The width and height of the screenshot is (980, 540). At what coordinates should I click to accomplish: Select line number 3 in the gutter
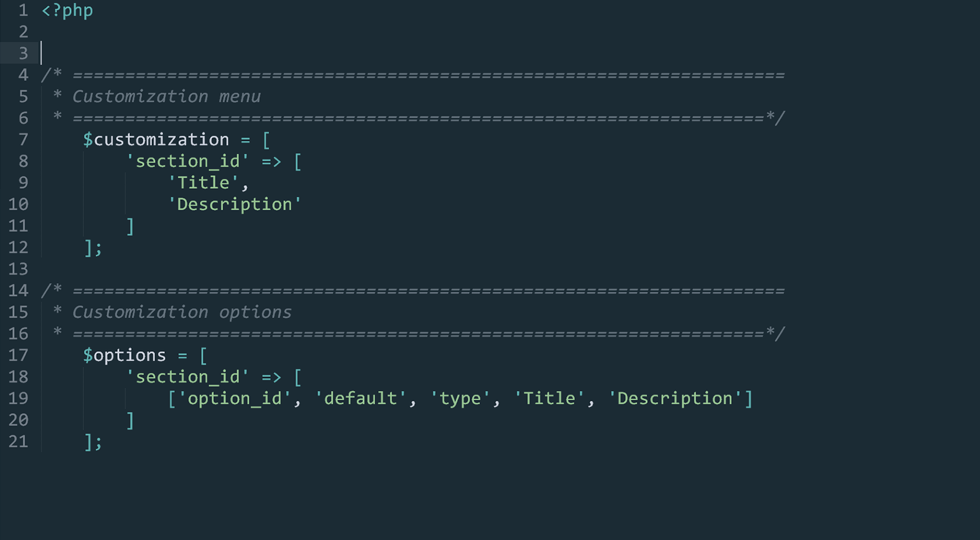23,53
